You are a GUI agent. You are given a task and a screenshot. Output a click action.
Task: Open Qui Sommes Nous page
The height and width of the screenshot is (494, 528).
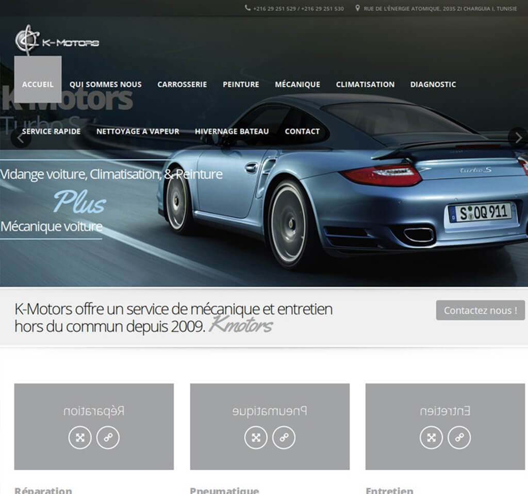(x=105, y=84)
